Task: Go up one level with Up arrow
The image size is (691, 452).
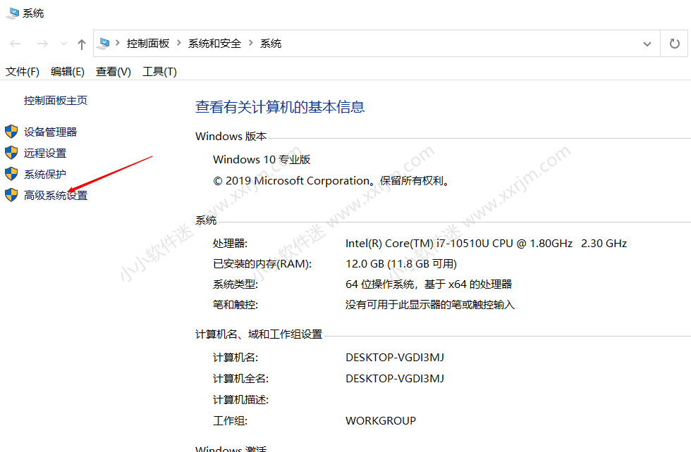Action: tap(82, 44)
